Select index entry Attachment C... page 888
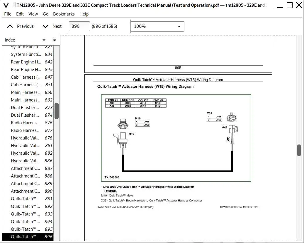 point(28,176)
